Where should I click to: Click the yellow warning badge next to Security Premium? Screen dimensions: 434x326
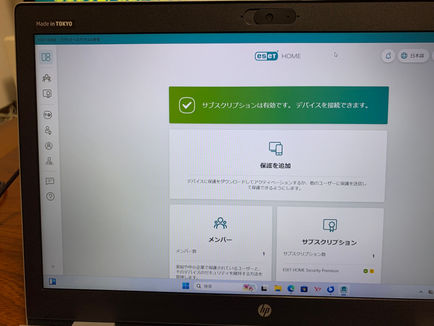(x=372, y=270)
